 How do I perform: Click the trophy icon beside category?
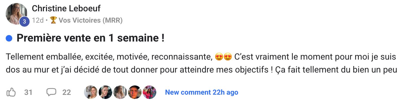click(x=53, y=20)
